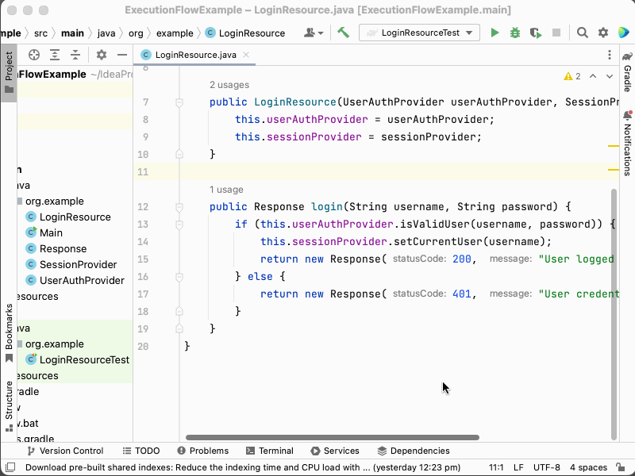Open the Structure tool window

pyautogui.click(x=9, y=406)
